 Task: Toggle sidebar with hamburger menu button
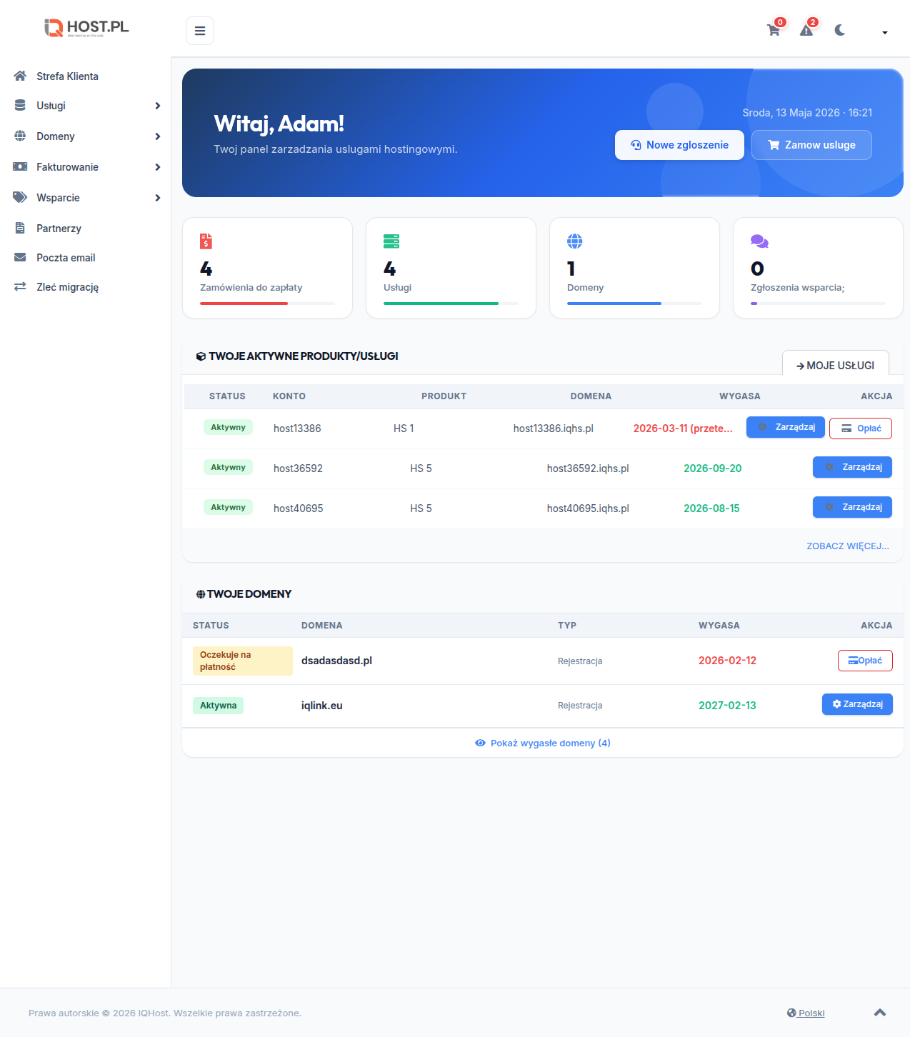click(x=200, y=31)
